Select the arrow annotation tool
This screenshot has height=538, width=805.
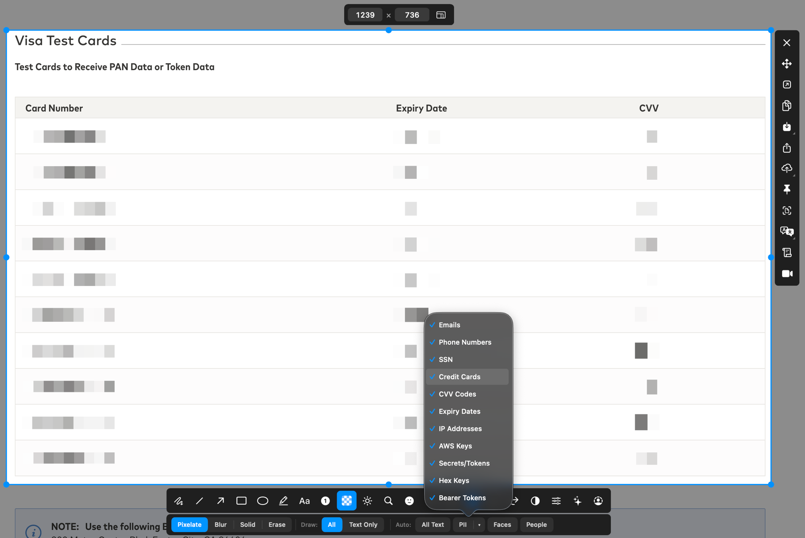(221, 501)
